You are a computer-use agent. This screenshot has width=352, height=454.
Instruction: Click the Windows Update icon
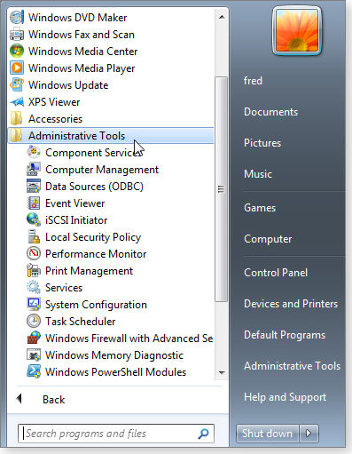(x=17, y=85)
